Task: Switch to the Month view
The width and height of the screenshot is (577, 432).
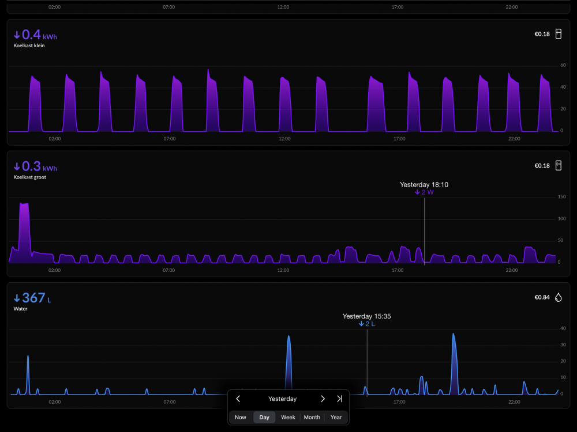Action: click(312, 417)
